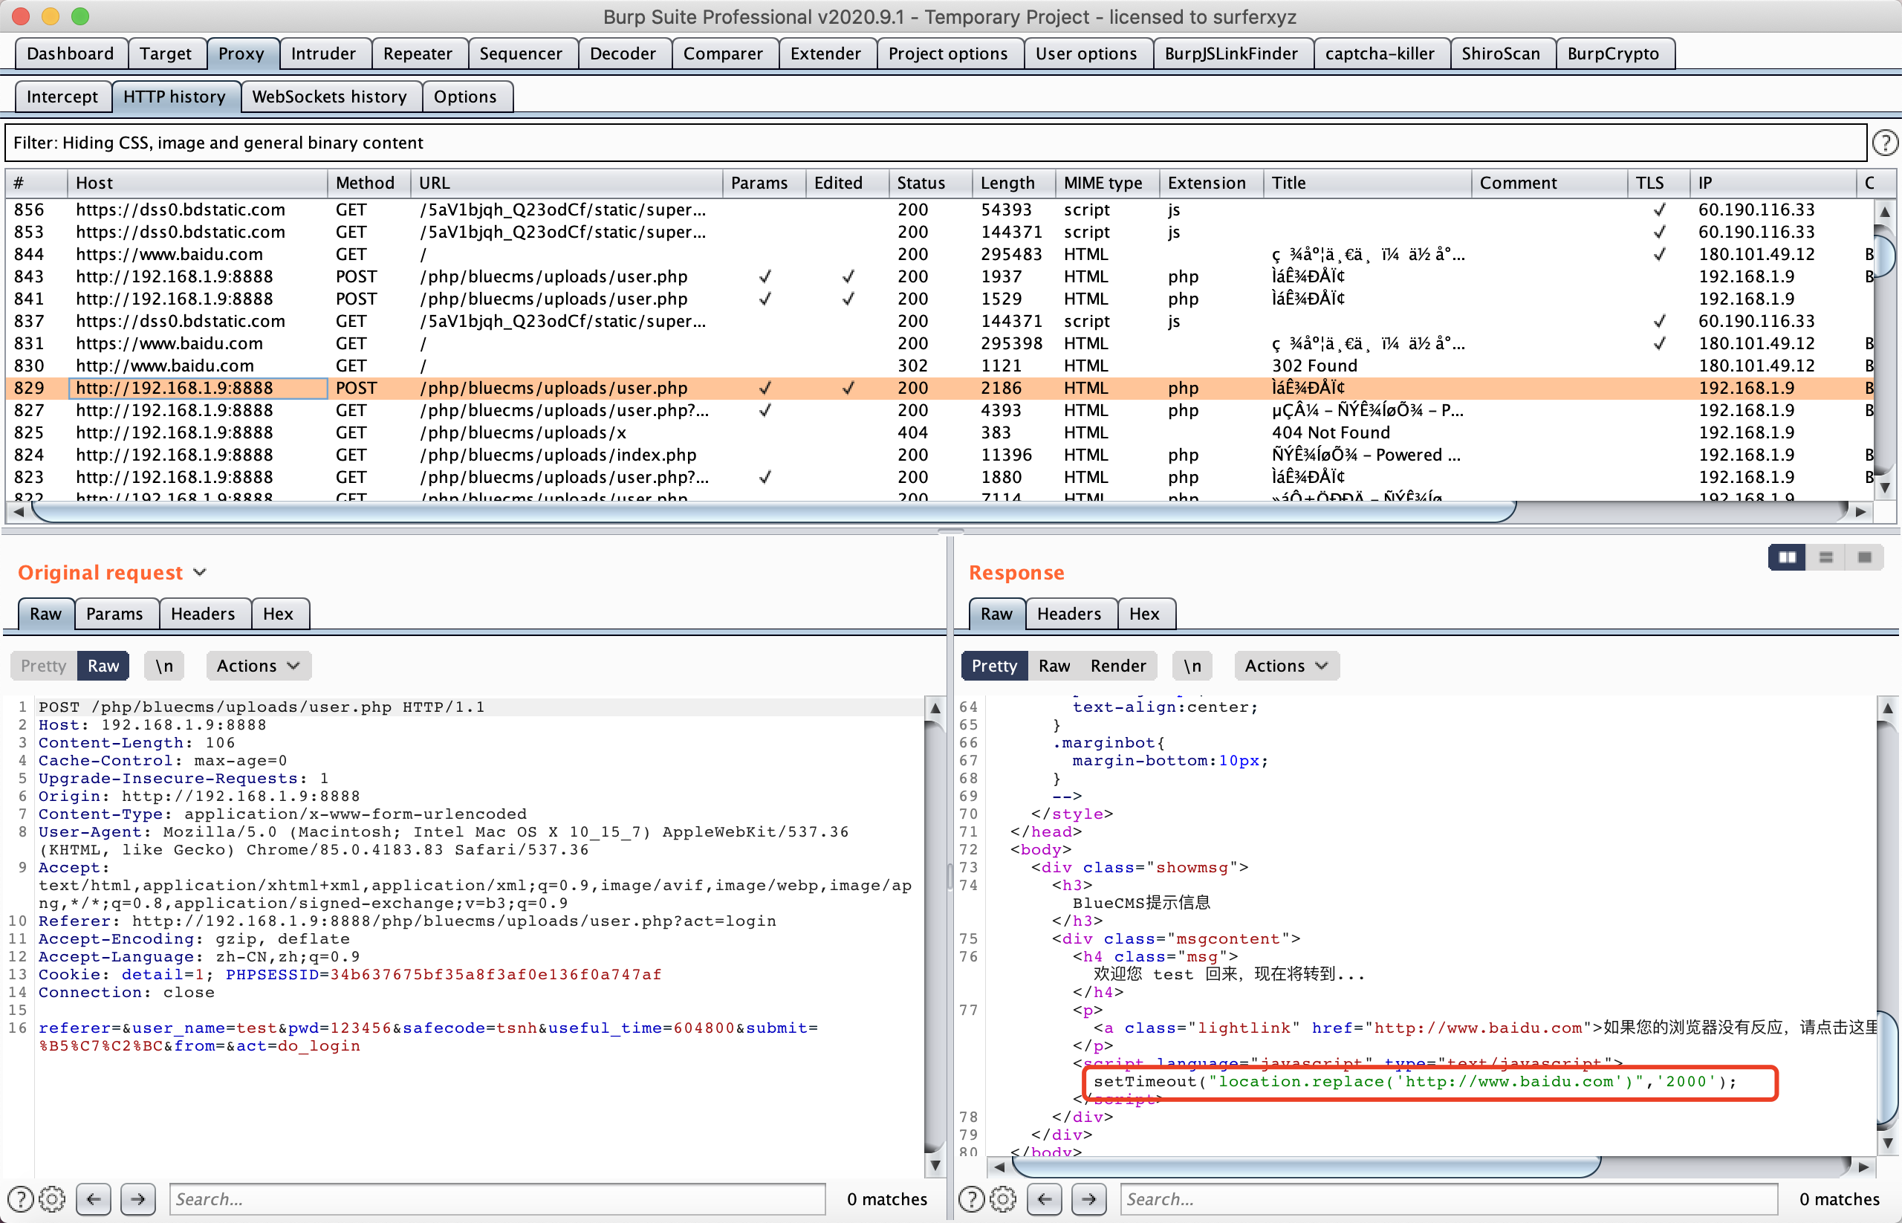Screen dimensions: 1902x1223
Task: Expand the Original request dropdown chevron
Action: [x=200, y=572]
